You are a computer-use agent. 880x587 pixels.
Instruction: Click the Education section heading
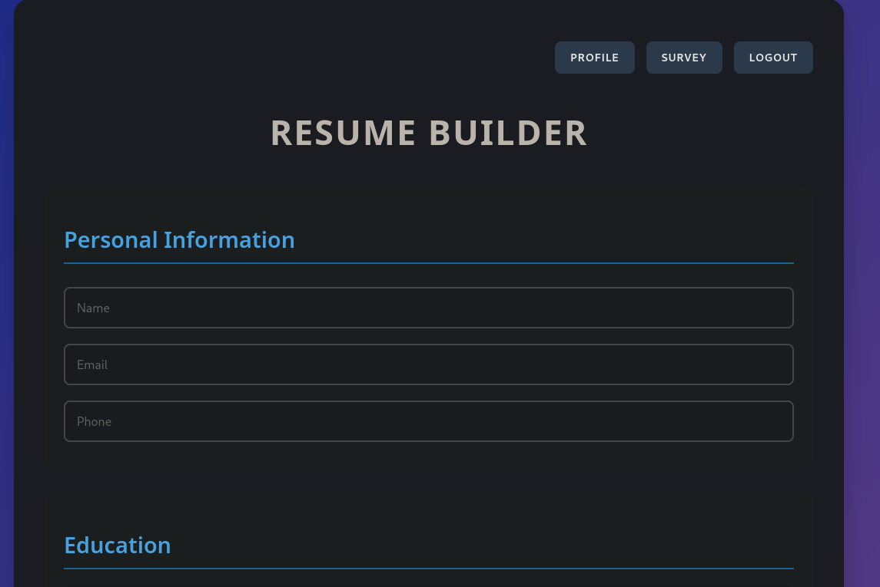point(118,546)
